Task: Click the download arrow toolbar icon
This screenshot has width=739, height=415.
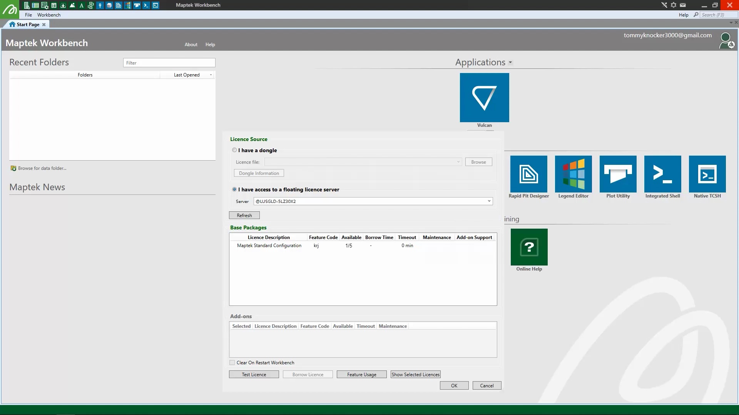Action: point(63,5)
